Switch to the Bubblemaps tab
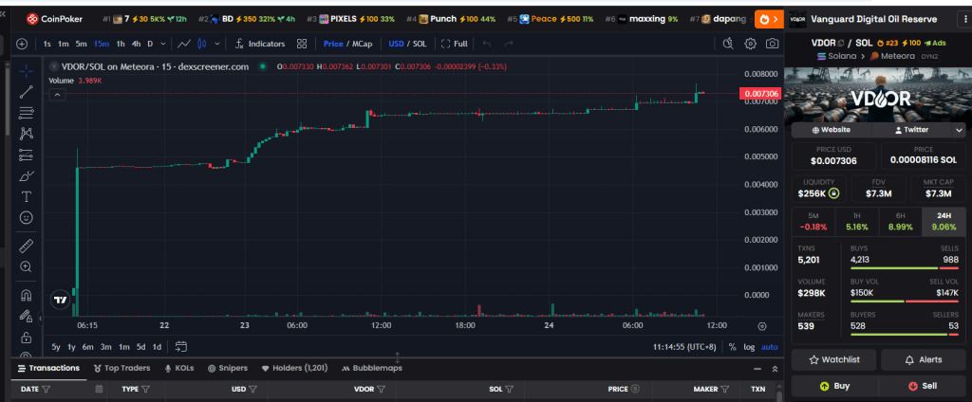The width and height of the screenshot is (972, 402). click(372, 368)
